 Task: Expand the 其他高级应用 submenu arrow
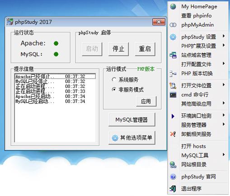pyautogui.click(x=224, y=103)
